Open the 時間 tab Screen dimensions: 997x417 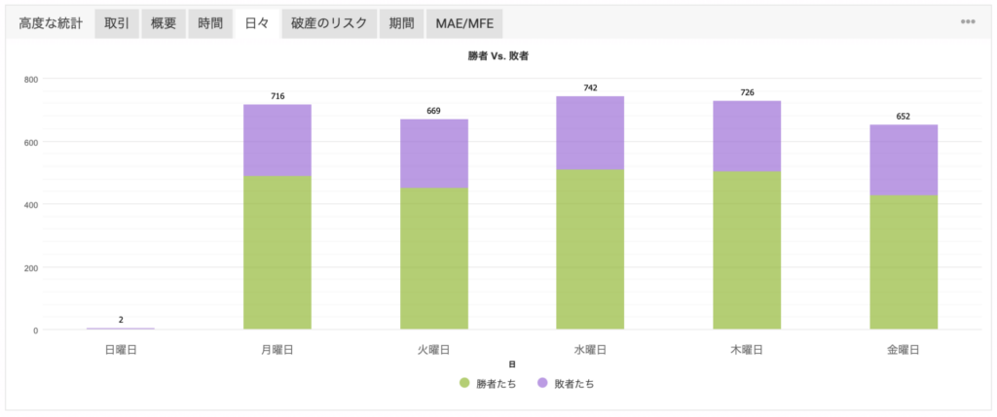click(x=210, y=23)
